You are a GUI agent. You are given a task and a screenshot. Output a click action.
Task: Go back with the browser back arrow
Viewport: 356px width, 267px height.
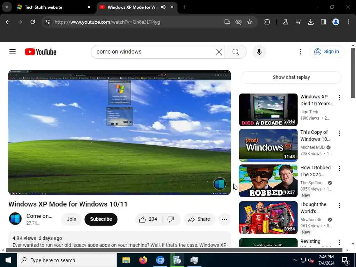(8, 22)
